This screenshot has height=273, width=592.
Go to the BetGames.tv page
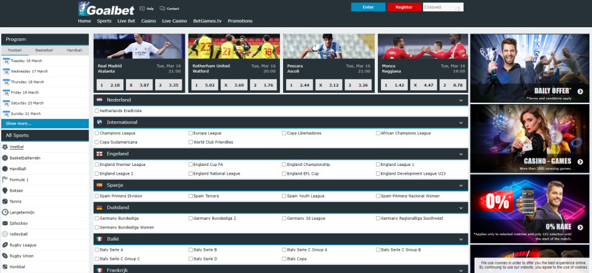click(x=207, y=21)
